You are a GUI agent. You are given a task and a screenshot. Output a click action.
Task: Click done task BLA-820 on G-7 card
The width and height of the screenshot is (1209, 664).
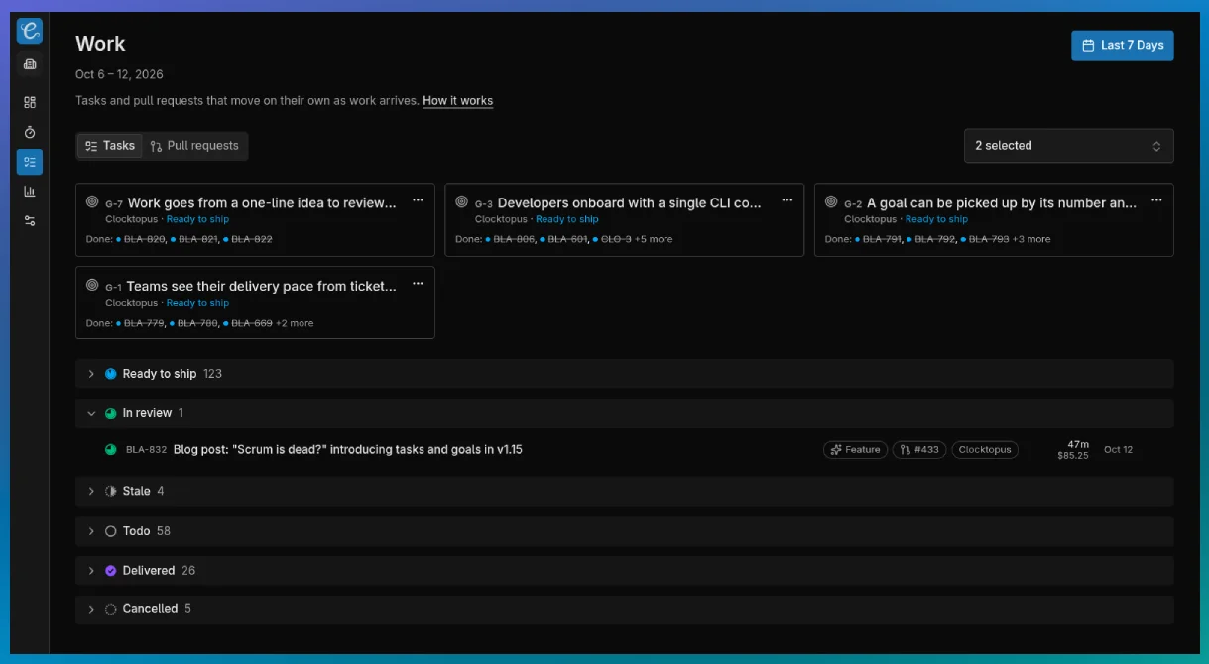[144, 239]
